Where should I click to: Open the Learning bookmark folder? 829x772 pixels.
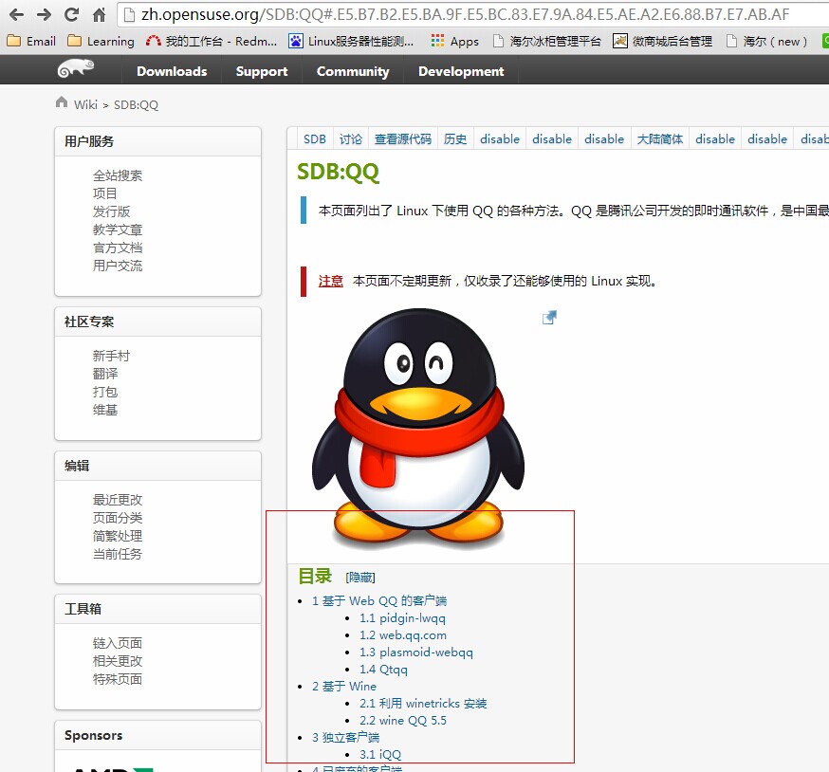coord(101,41)
